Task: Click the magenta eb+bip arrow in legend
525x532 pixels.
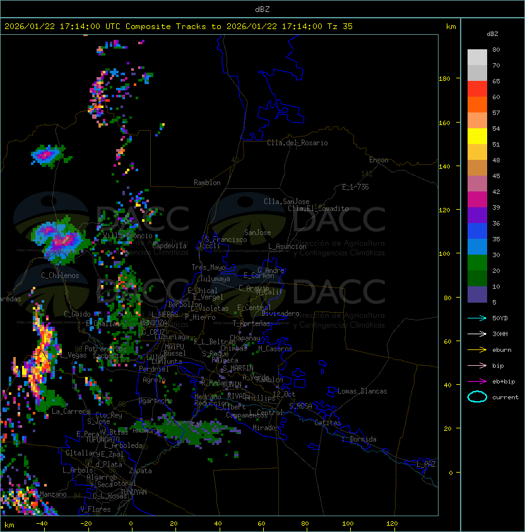Action: click(x=477, y=382)
